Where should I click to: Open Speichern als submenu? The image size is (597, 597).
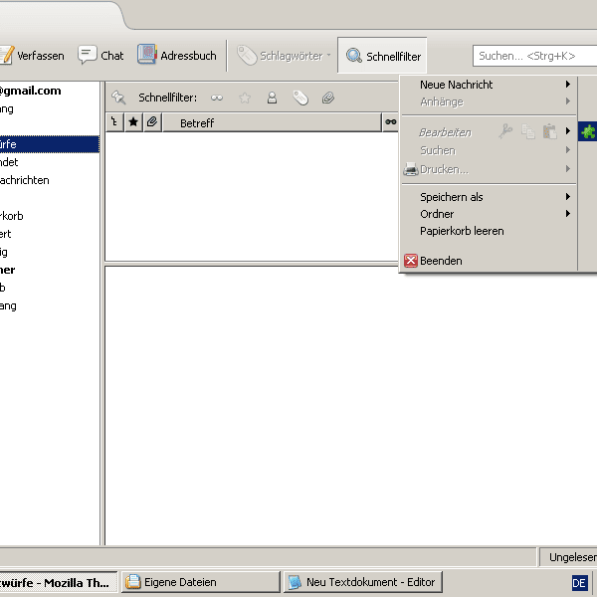pos(489,197)
